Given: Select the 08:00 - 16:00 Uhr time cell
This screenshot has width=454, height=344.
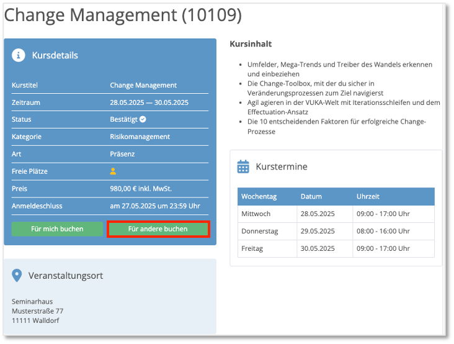Looking at the screenshot, I should tap(383, 231).
